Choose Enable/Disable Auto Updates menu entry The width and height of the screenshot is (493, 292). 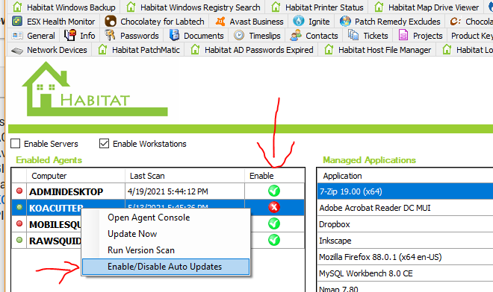coord(166,267)
